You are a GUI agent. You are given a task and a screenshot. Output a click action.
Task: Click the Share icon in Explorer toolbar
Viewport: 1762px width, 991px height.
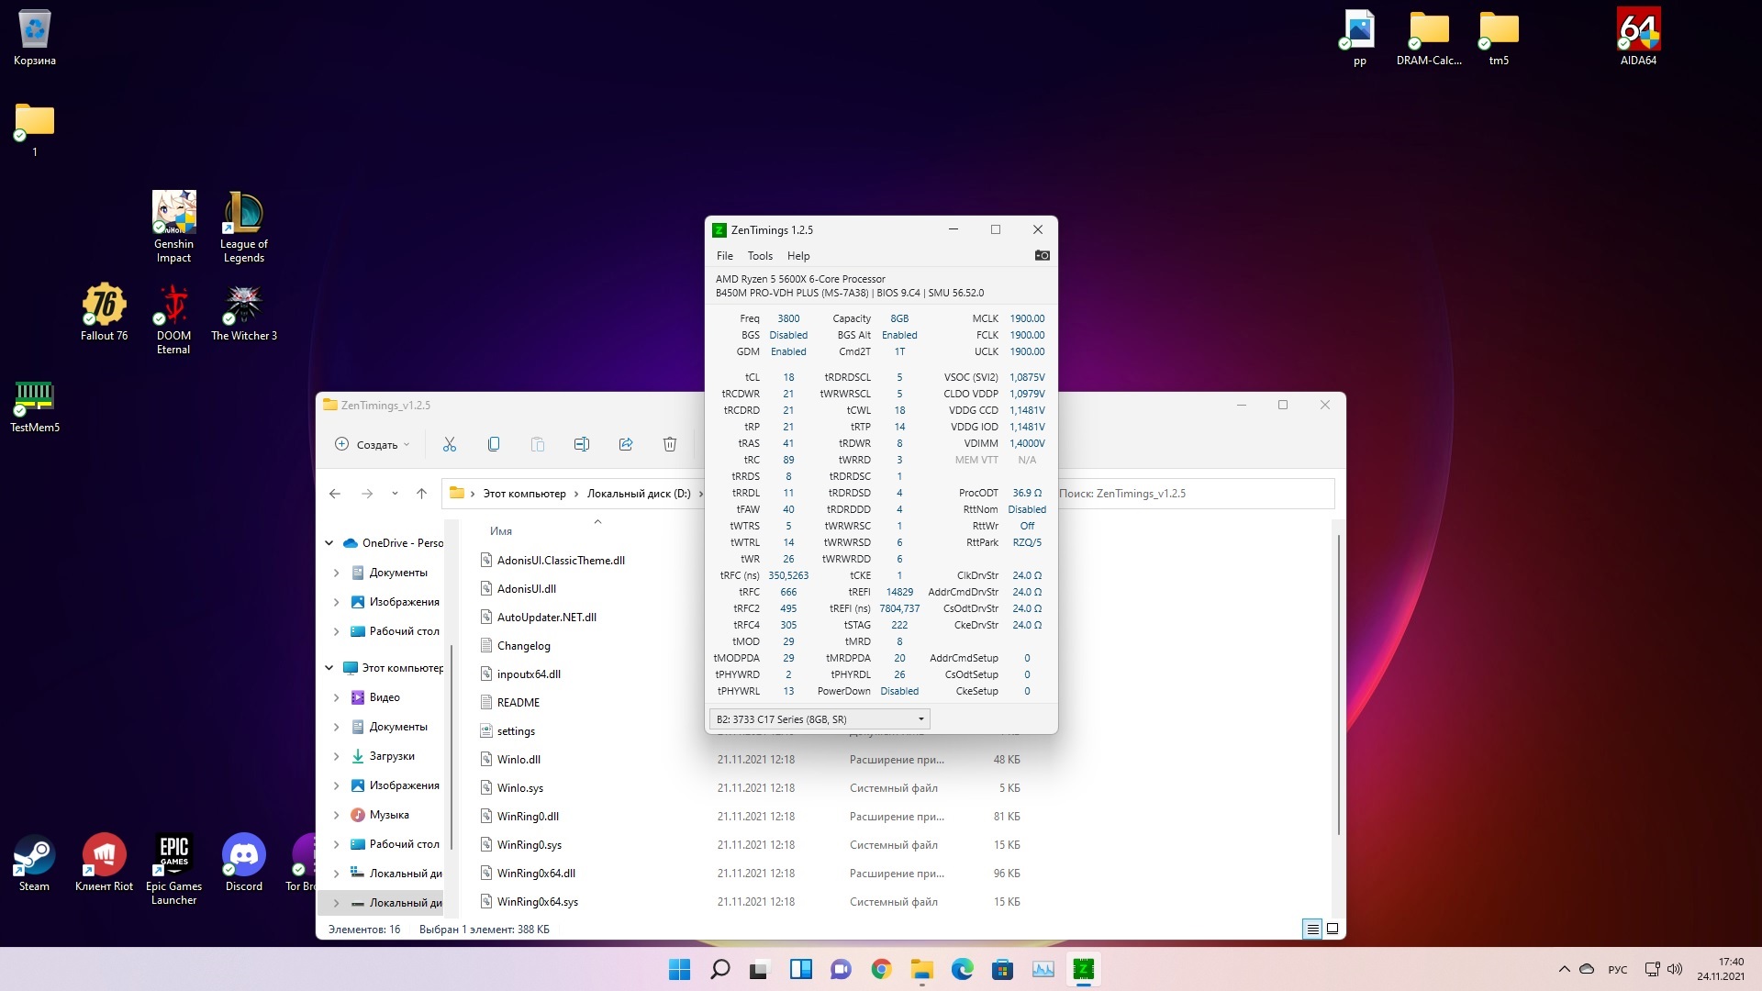[x=626, y=444]
